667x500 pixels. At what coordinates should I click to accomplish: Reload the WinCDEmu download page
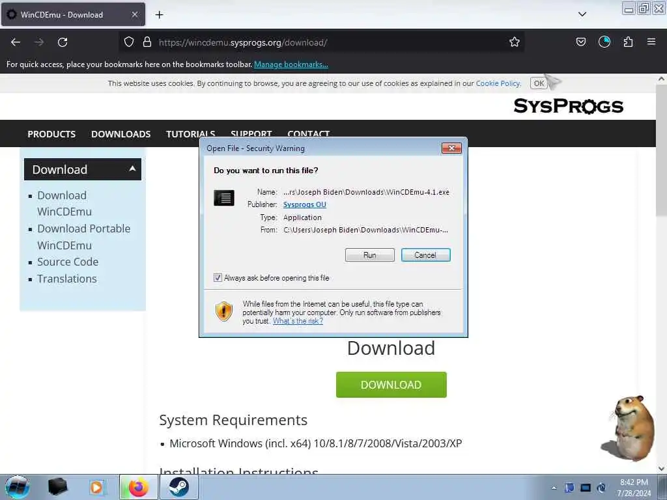pos(63,42)
